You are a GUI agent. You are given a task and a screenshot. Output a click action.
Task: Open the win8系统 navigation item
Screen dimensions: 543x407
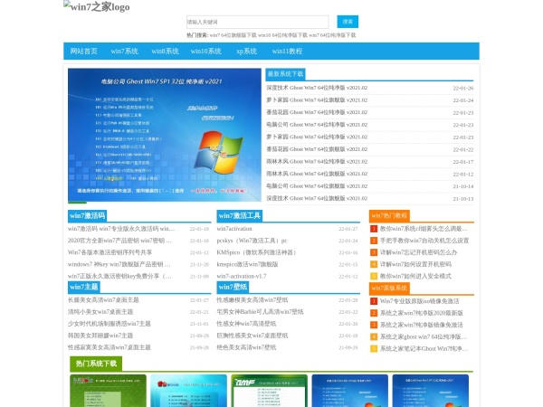pos(166,52)
